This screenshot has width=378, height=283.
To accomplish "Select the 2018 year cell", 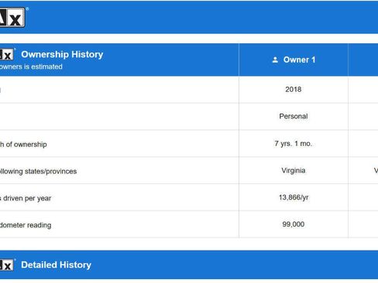I will (294, 90).
